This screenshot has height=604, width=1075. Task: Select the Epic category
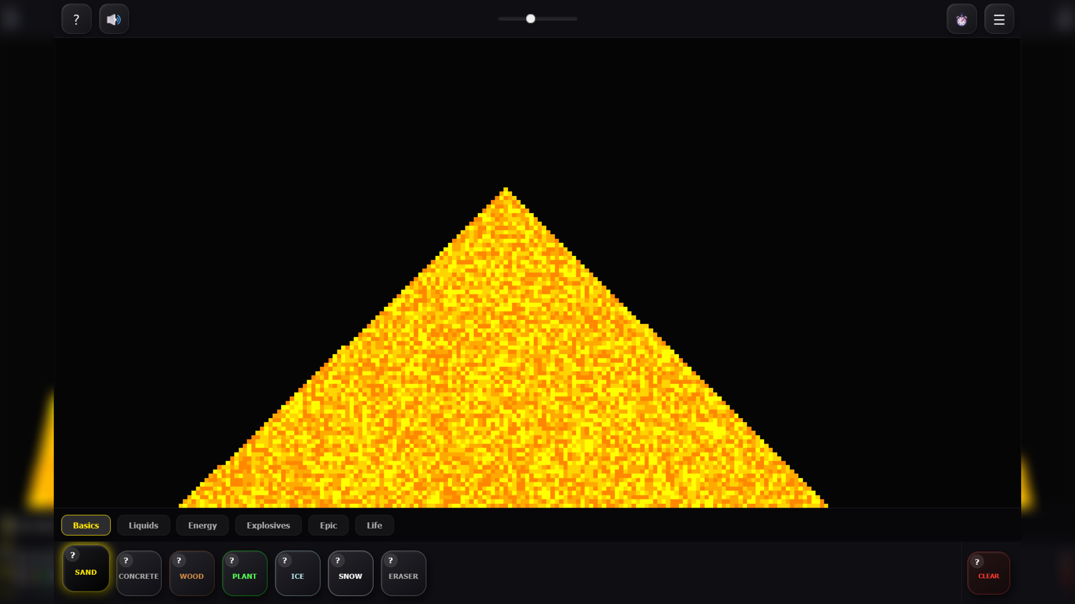coord(328,525)
